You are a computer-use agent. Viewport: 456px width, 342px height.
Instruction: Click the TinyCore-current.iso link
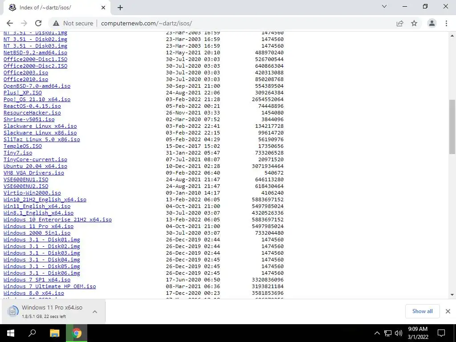(35, 160)
